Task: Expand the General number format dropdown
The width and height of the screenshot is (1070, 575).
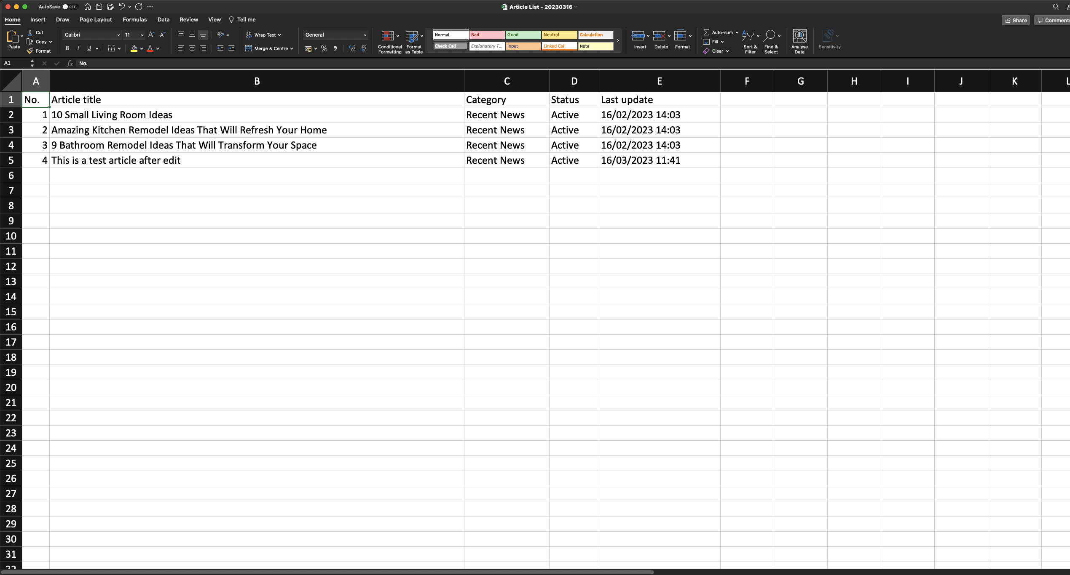Action: coord(365,35)
